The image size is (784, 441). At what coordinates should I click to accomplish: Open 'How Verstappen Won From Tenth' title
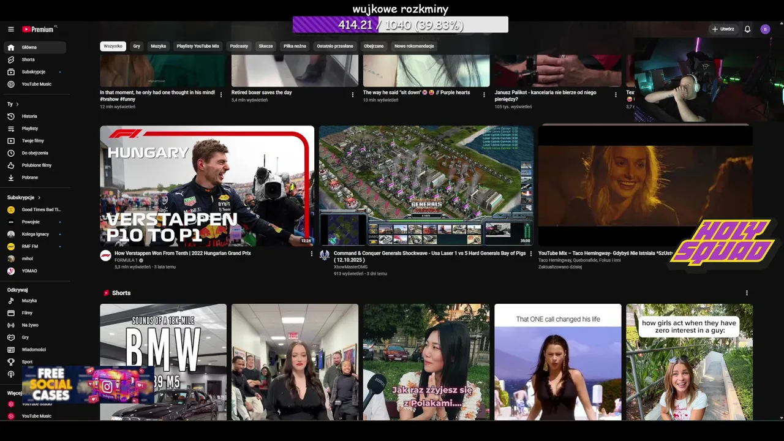[x=183, y=253]
